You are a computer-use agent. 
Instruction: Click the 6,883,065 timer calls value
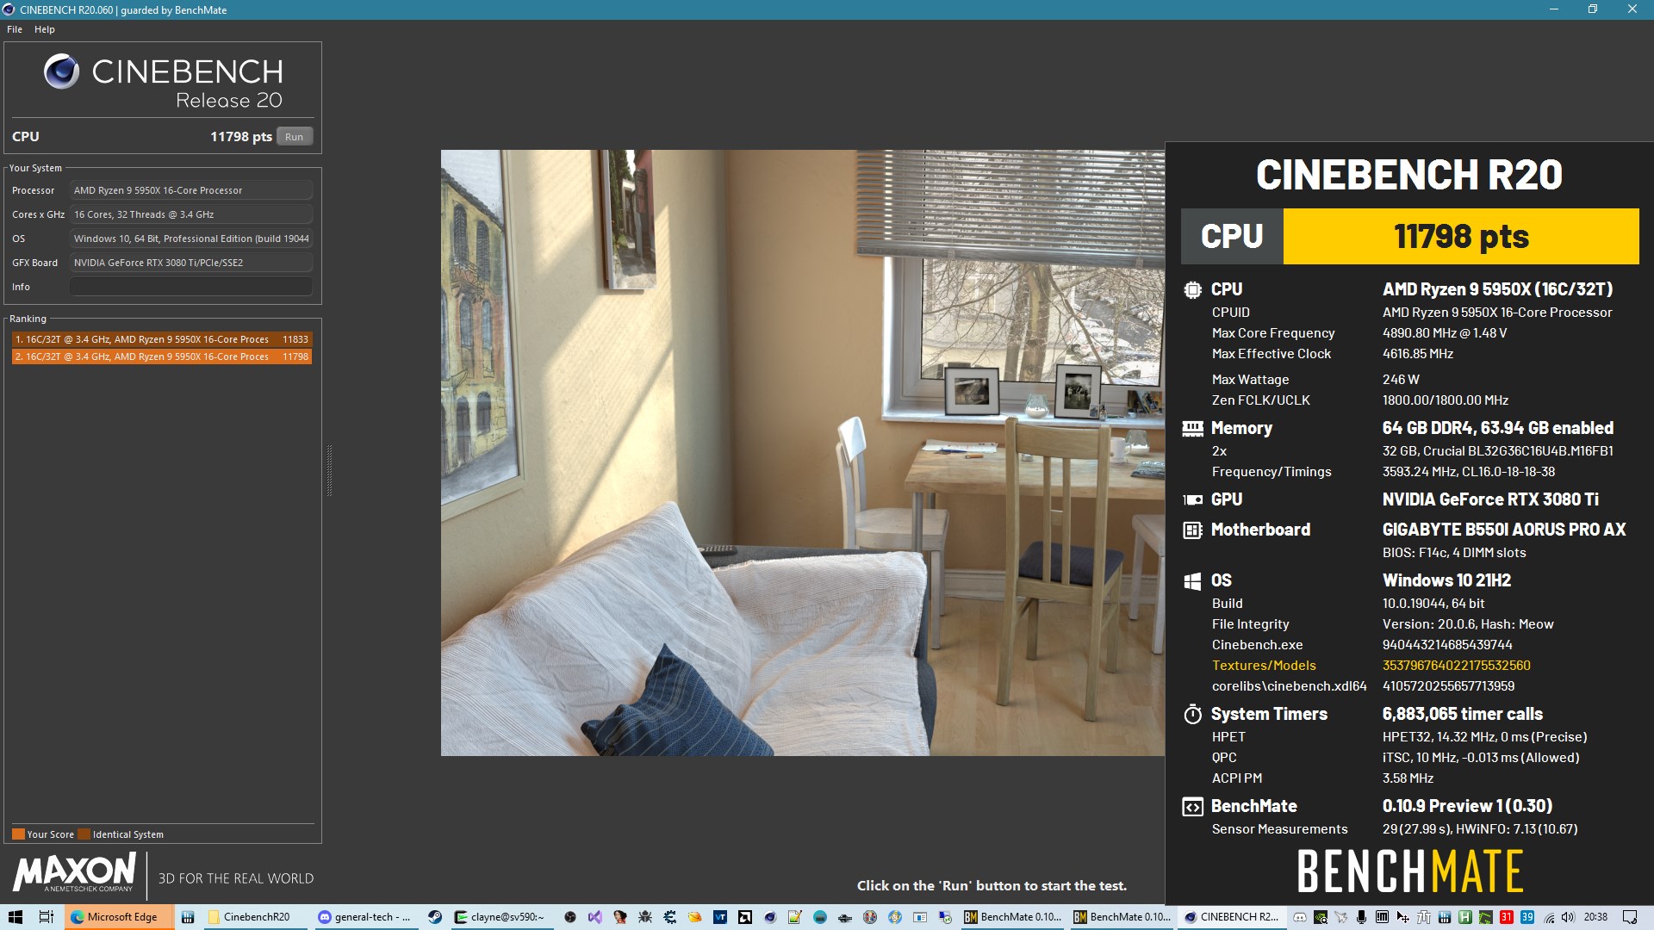pyautogui.click(x=1462, y=714)
